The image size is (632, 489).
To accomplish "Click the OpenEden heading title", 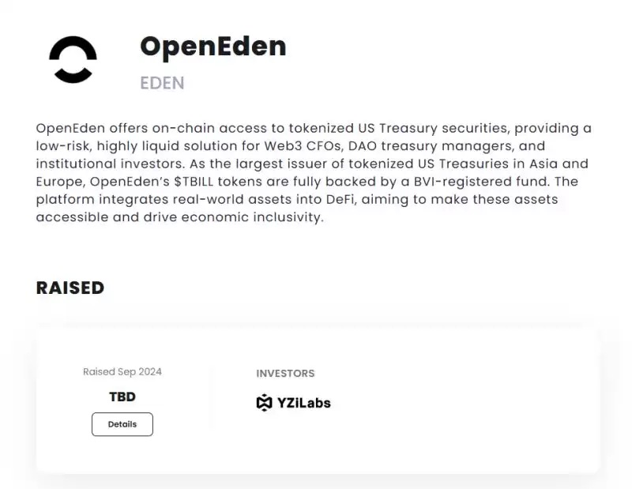I will click(213, 47).
